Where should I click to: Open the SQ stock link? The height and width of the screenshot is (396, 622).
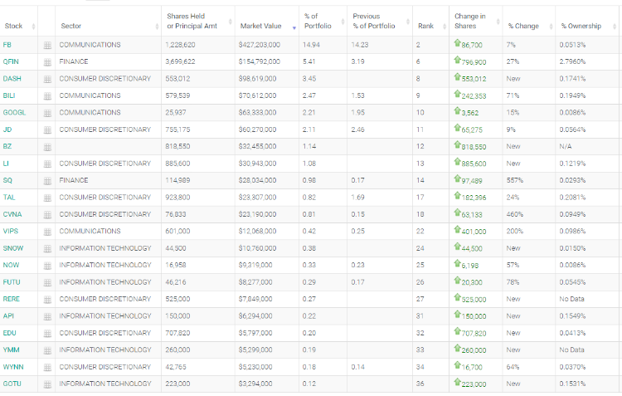(7, 180)
